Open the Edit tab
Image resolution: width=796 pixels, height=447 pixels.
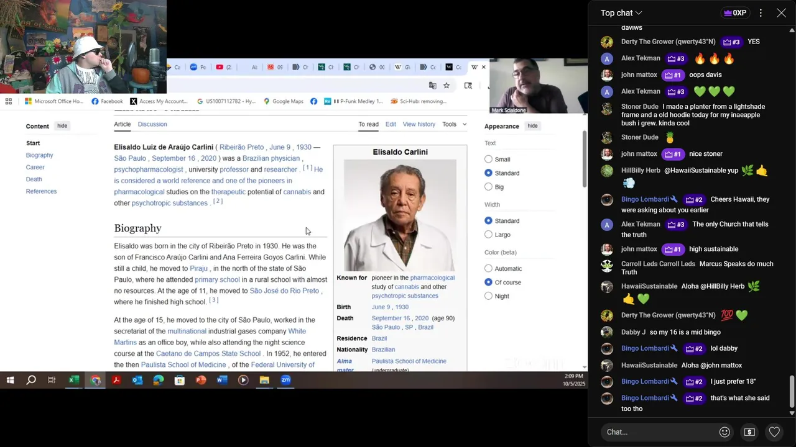point(391,124)
